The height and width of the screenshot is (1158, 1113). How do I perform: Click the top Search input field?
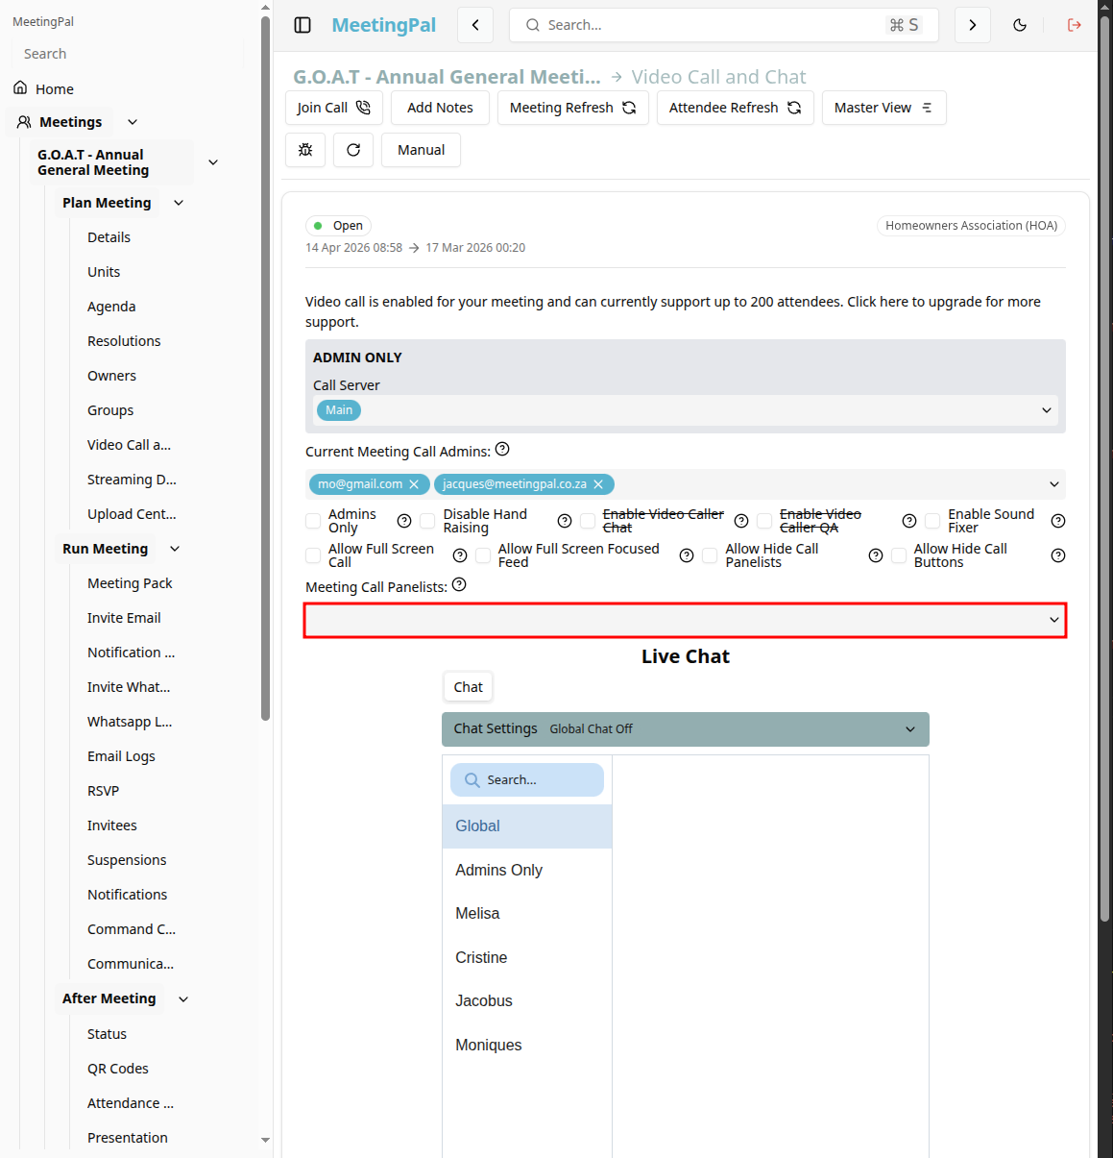click(x=724, y=25)
